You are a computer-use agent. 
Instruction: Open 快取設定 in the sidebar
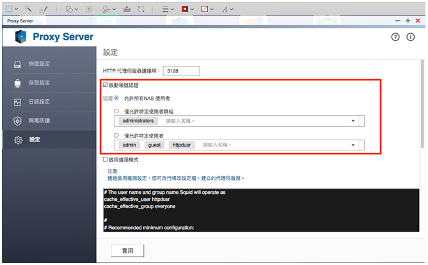pyautogui.click(x=39, y=64)
